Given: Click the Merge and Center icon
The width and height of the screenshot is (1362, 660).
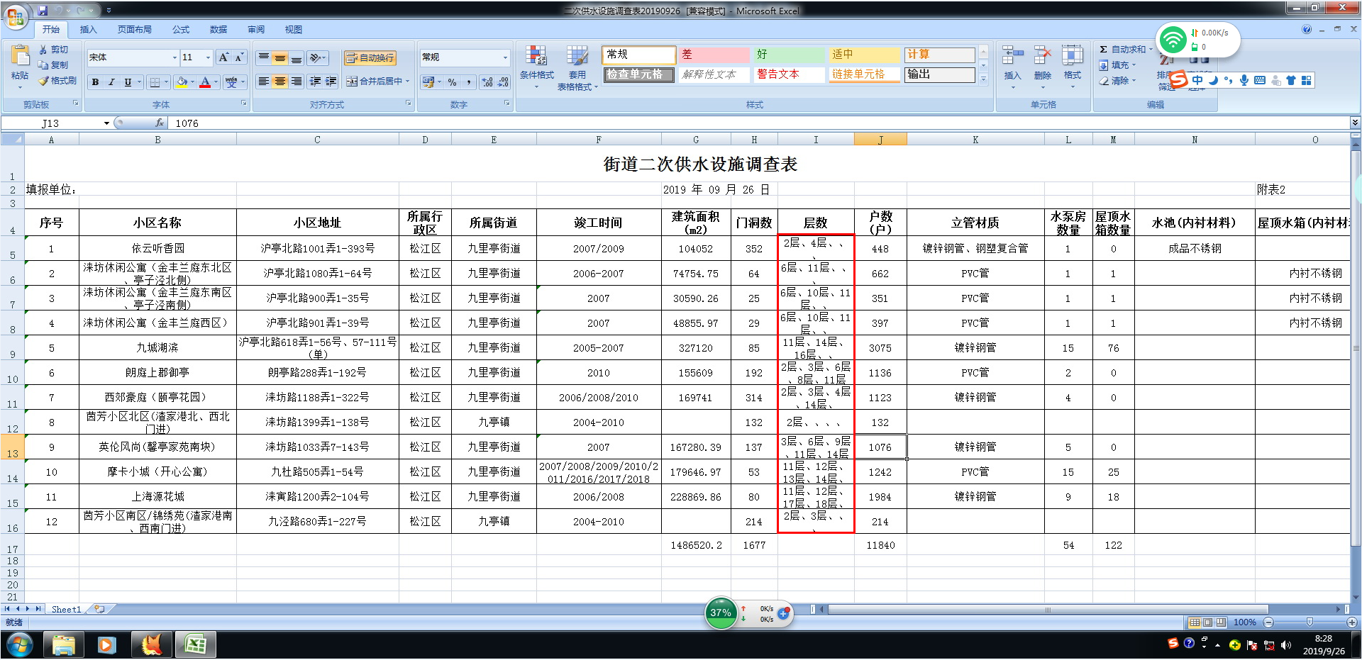Looking at the screenshot, I should point(352,82).
